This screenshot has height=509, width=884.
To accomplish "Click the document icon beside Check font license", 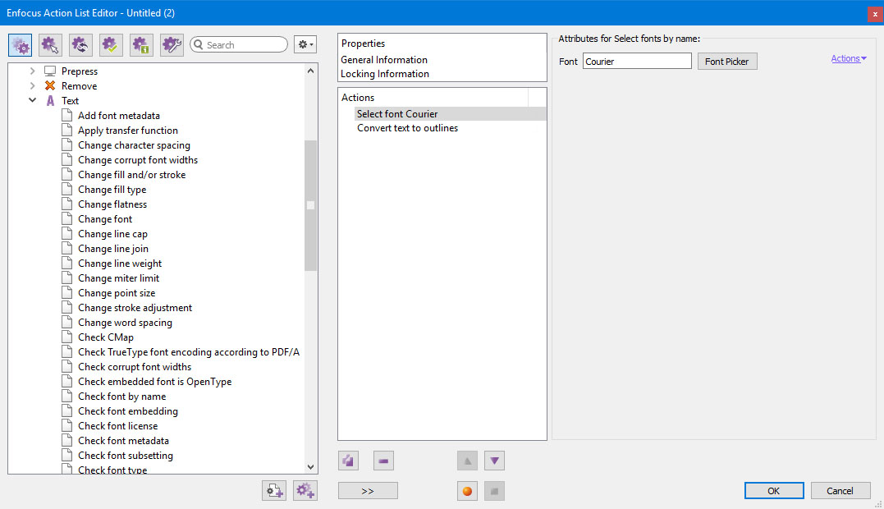I will tap(67, 425).
